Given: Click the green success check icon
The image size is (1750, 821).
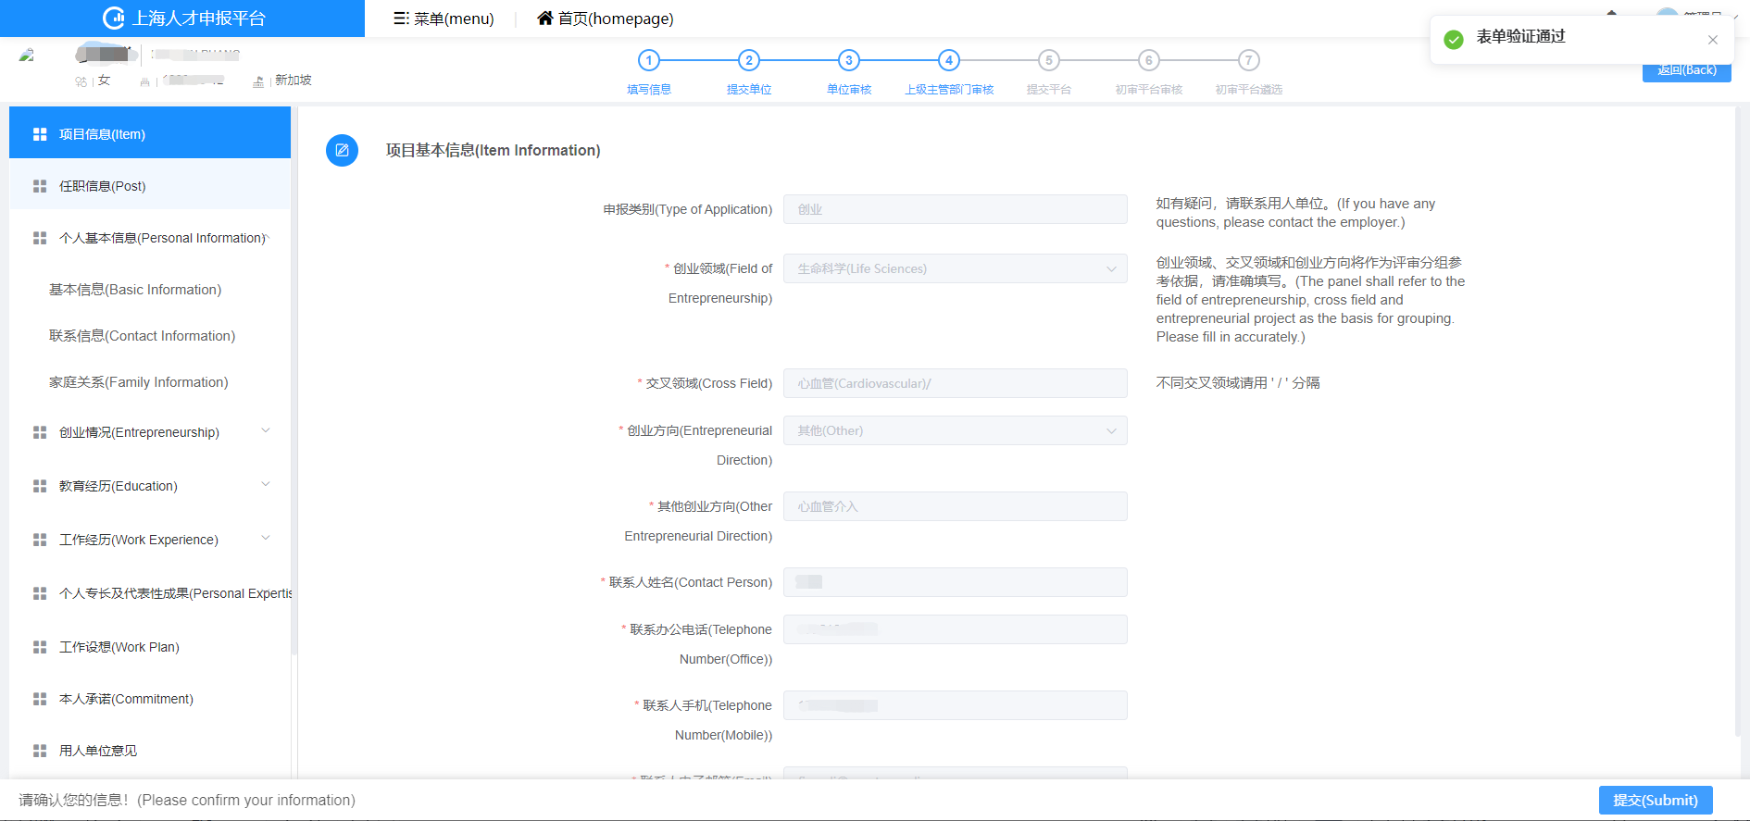Looking at the screenshot, I should tap(1454, 40).
